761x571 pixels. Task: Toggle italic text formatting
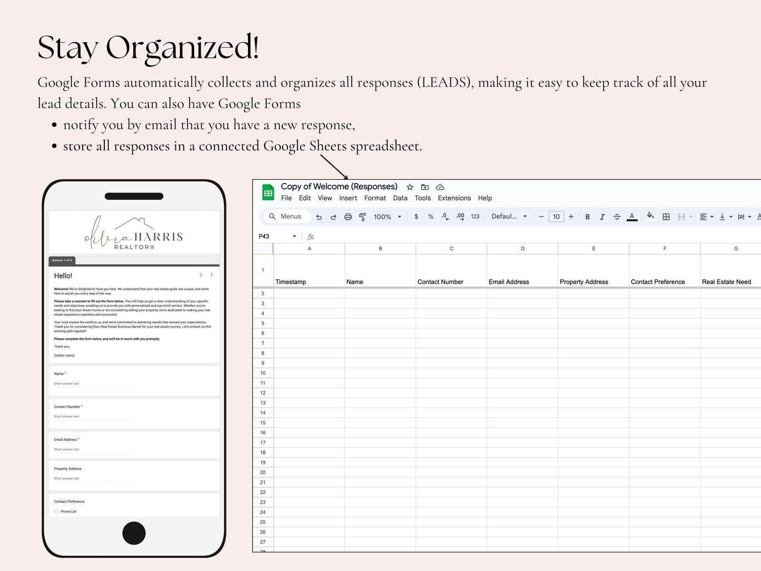(x=602, y=217)
